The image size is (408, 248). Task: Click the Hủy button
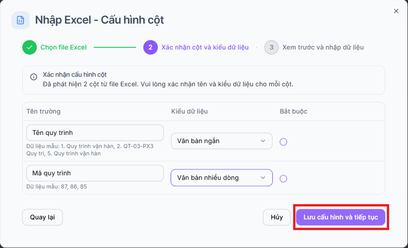277,217
